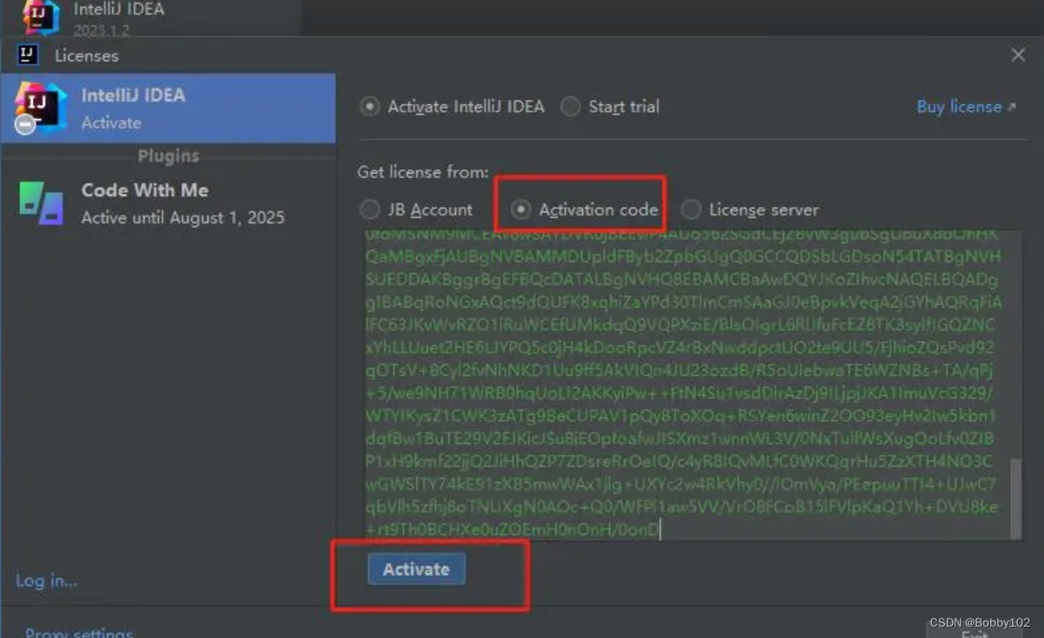Screen dimensions: 1044x638
Task: Select JB Account as license source
Action: tap(416, 209)
